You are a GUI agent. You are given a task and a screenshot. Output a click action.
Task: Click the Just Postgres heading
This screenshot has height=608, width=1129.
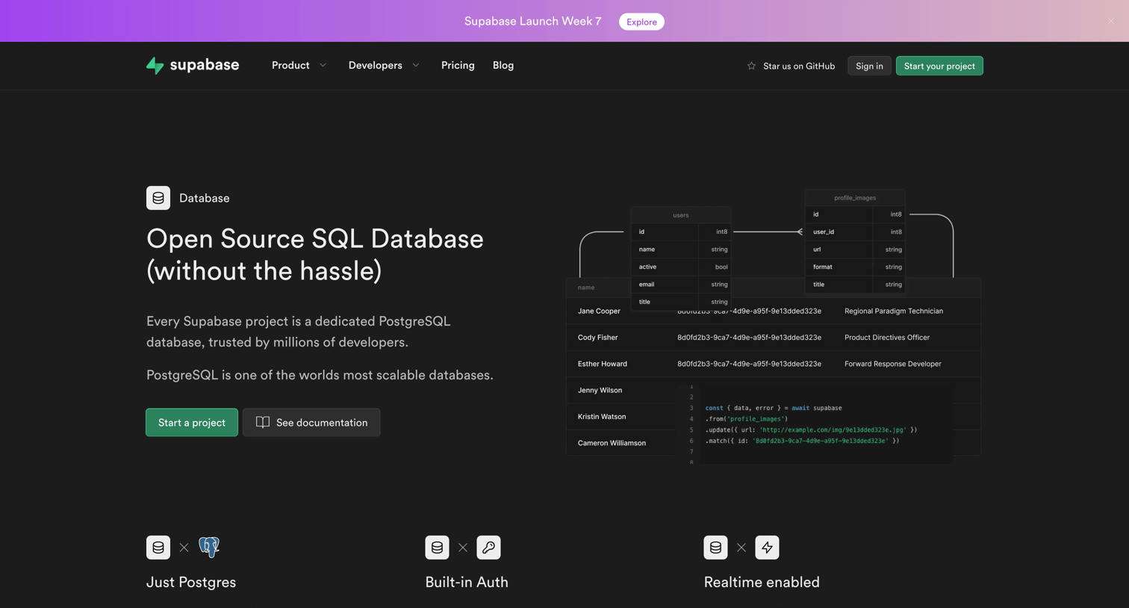click(x=191, y=582)
